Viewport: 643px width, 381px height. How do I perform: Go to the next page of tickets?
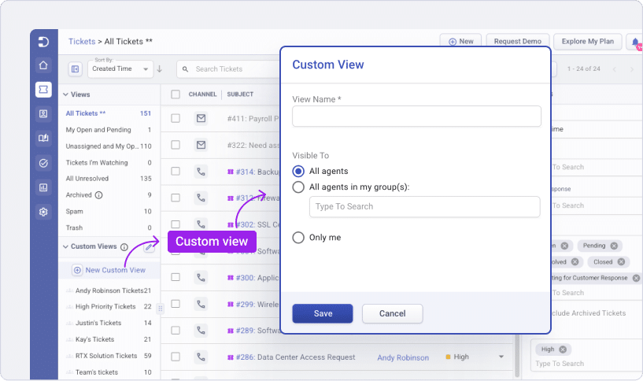tap(631, 69)
